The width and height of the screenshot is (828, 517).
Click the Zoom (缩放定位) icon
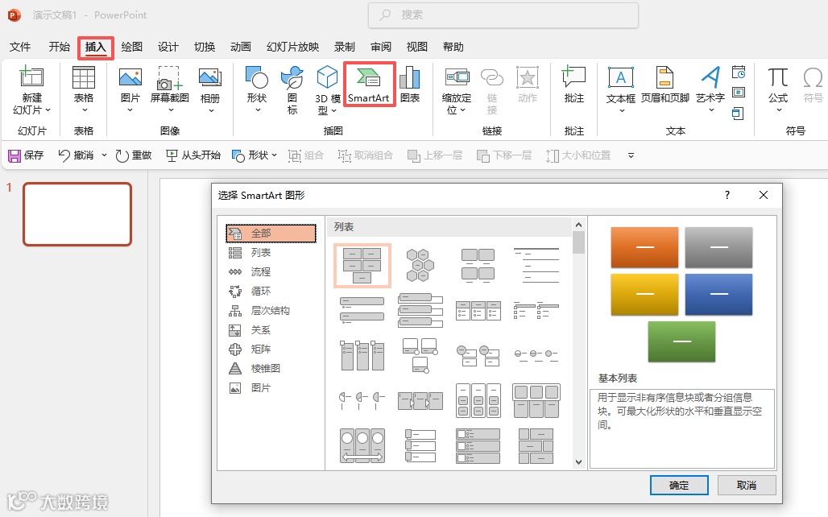pyautogui.click(x=457, y=77)
